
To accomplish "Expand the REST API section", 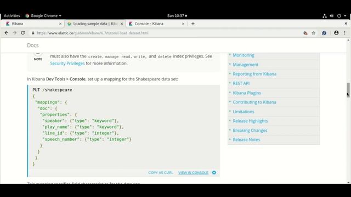I will [x=241, y=83].
